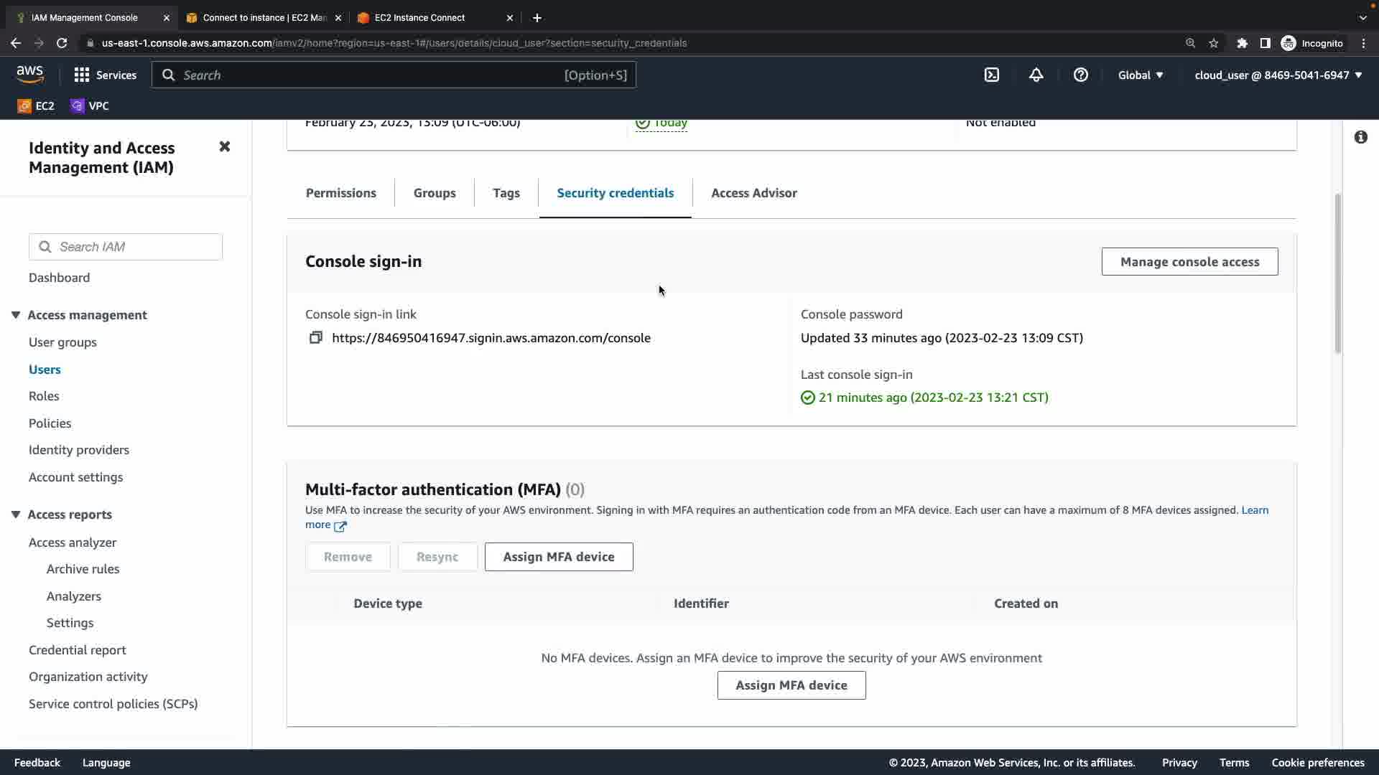Click the Manage console access button
Image resolution: width=1379 pixels, height=775 pixels.
point(1189,262)
